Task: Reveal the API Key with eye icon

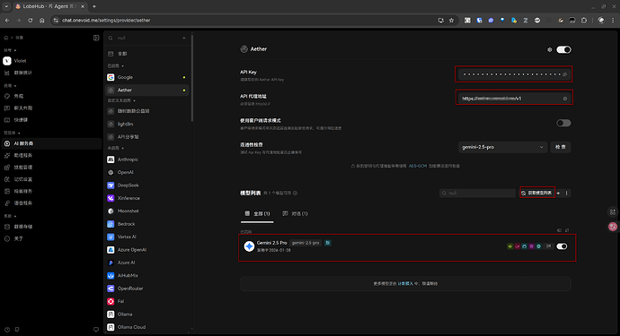Action: [x=564, y=74]
